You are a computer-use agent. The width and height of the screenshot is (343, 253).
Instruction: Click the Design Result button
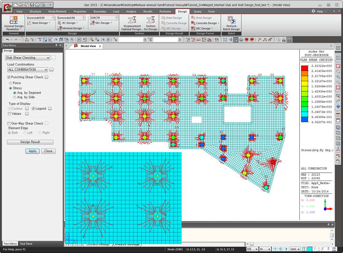point(30,142)
